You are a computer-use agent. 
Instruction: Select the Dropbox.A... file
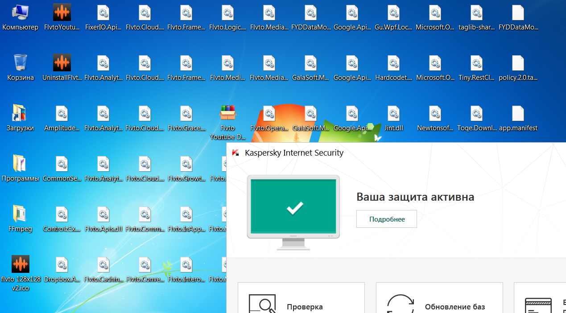click(62, 270)
